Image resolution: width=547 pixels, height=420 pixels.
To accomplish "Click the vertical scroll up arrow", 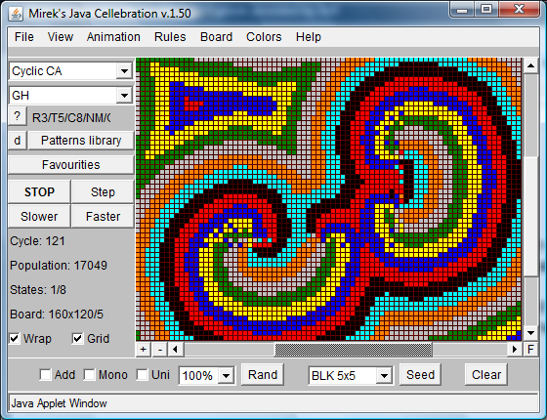I will click(530, 65).
